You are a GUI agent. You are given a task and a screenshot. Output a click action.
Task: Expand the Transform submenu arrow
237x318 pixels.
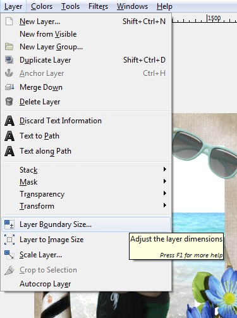pos(165,205)
